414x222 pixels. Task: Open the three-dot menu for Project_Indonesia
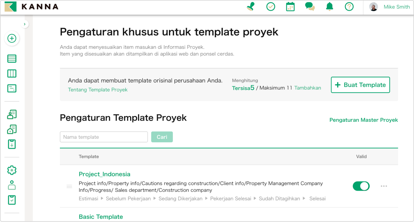pos(384,186)
